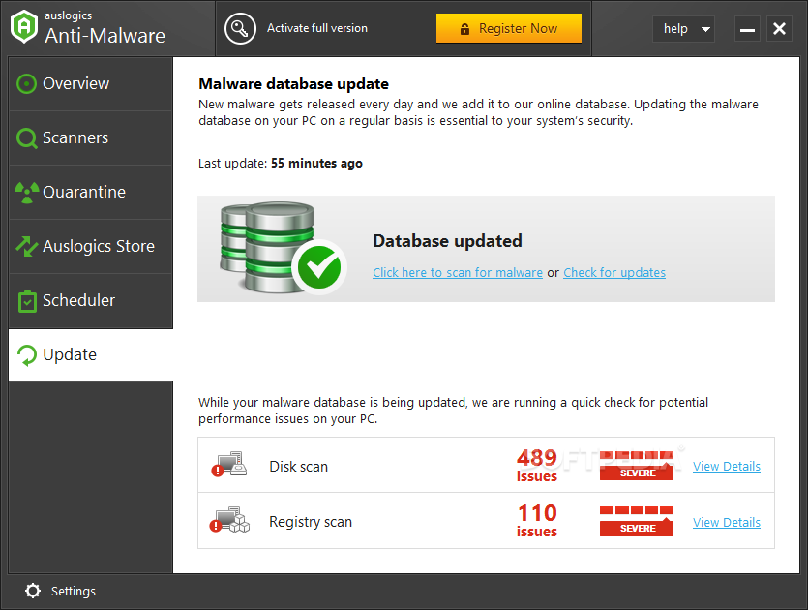
Task: Select the Update tab
Action: click(91, 355)
